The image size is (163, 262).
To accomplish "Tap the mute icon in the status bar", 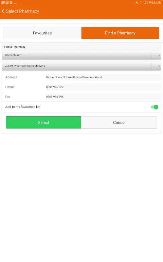I will 137,2.
